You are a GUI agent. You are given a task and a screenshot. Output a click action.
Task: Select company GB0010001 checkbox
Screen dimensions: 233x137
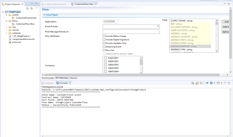coord(106,61)
